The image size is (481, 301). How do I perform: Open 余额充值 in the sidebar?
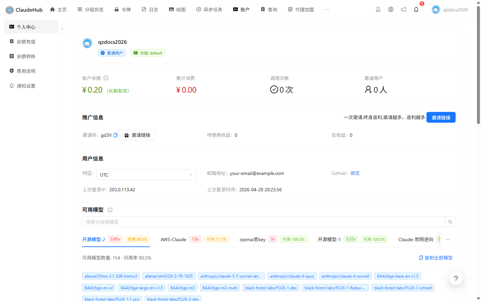[x=31, y=41]
